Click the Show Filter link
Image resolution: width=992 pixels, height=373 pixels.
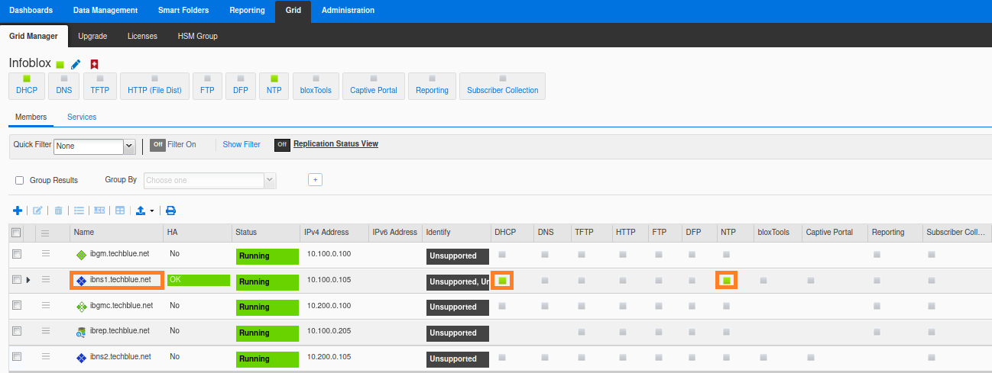pyautogui.click(x=242, y=144)
